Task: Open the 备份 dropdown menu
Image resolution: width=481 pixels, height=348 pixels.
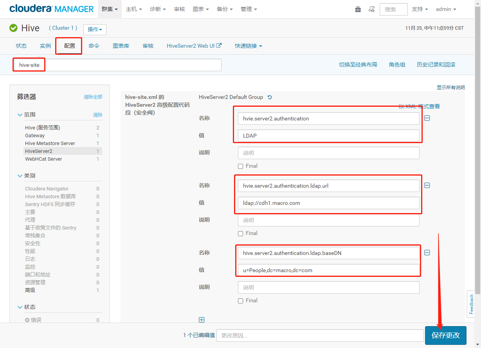Action: [x=225, y=9]
